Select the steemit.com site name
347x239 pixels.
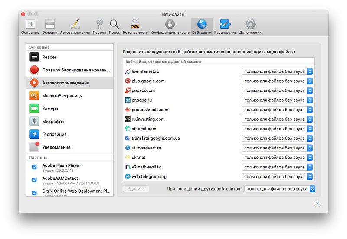144,129
